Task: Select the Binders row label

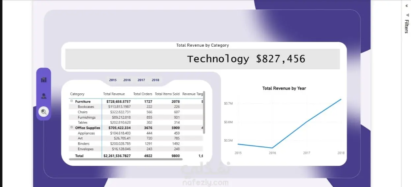Action: coord(84,144)
